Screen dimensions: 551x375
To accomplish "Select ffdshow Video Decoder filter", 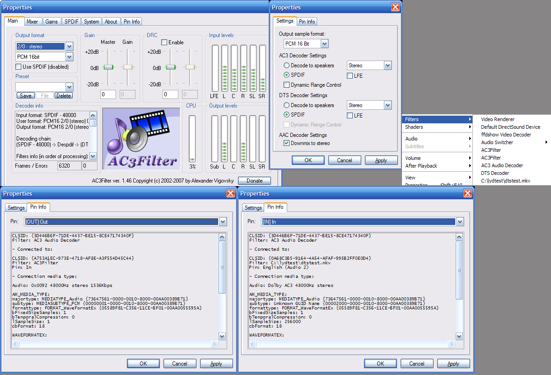I will tap(506, 135).
